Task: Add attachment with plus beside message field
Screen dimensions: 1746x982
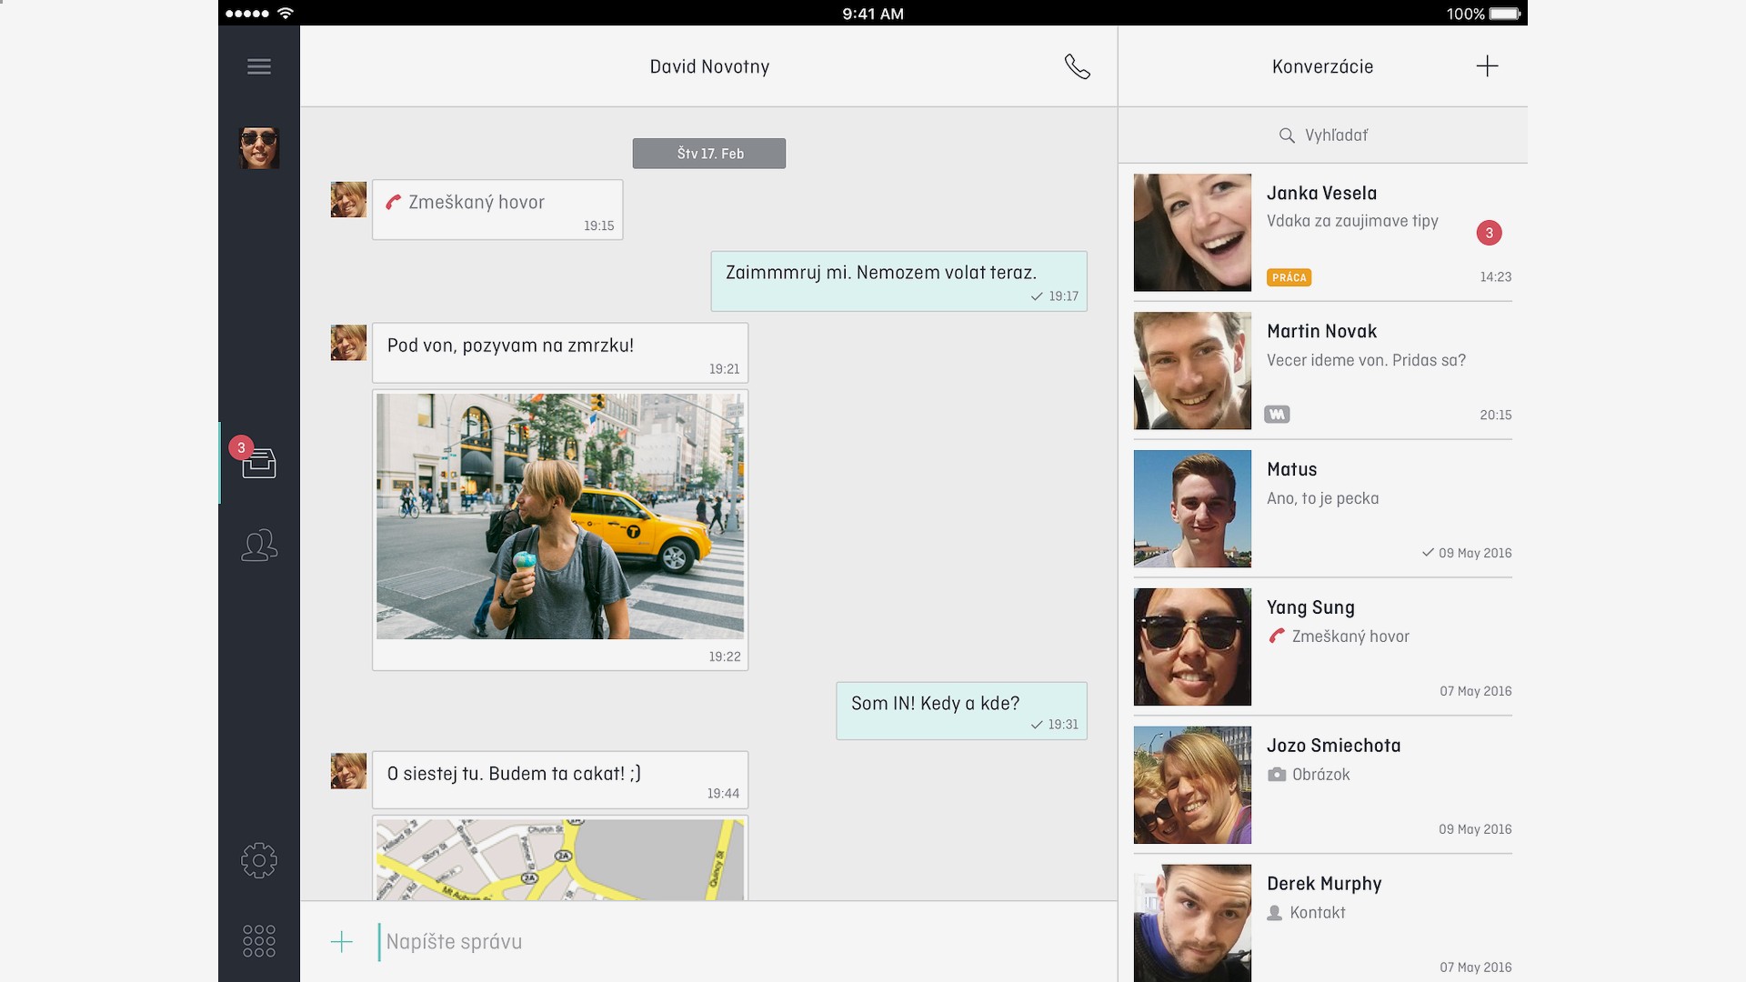Action: point(342,942)
